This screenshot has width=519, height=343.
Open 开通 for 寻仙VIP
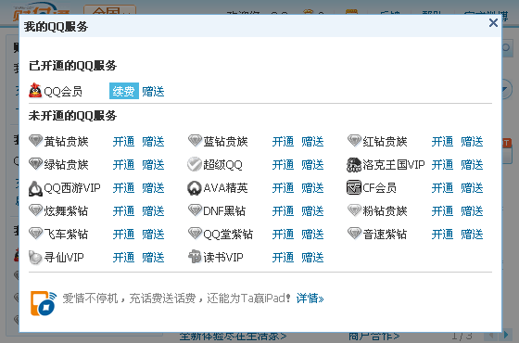[x=123, y=258]
